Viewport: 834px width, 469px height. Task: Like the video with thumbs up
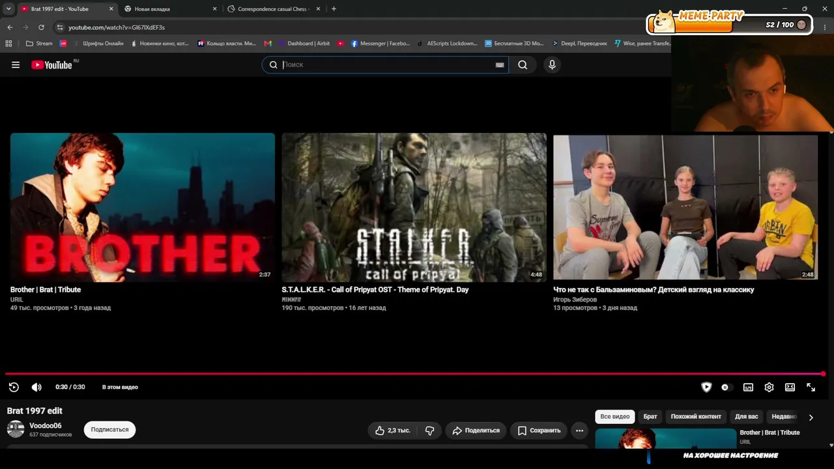point(392,431)
